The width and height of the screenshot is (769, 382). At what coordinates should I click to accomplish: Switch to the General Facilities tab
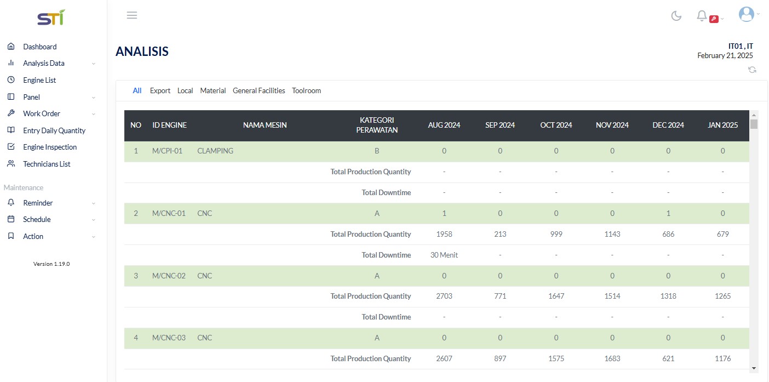pyautogui.click(x=259, y=90)
